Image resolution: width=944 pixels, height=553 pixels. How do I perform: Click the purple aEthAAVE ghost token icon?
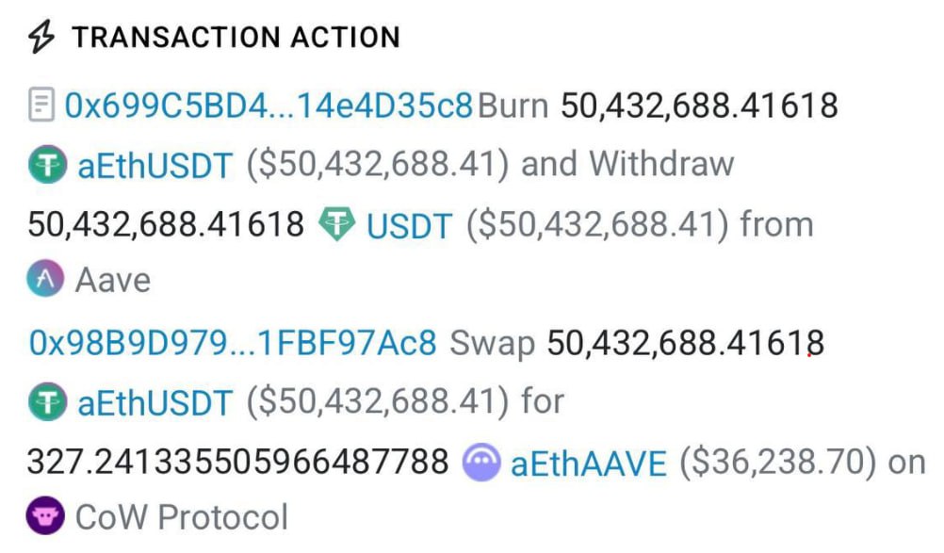(x=481, y=462)
